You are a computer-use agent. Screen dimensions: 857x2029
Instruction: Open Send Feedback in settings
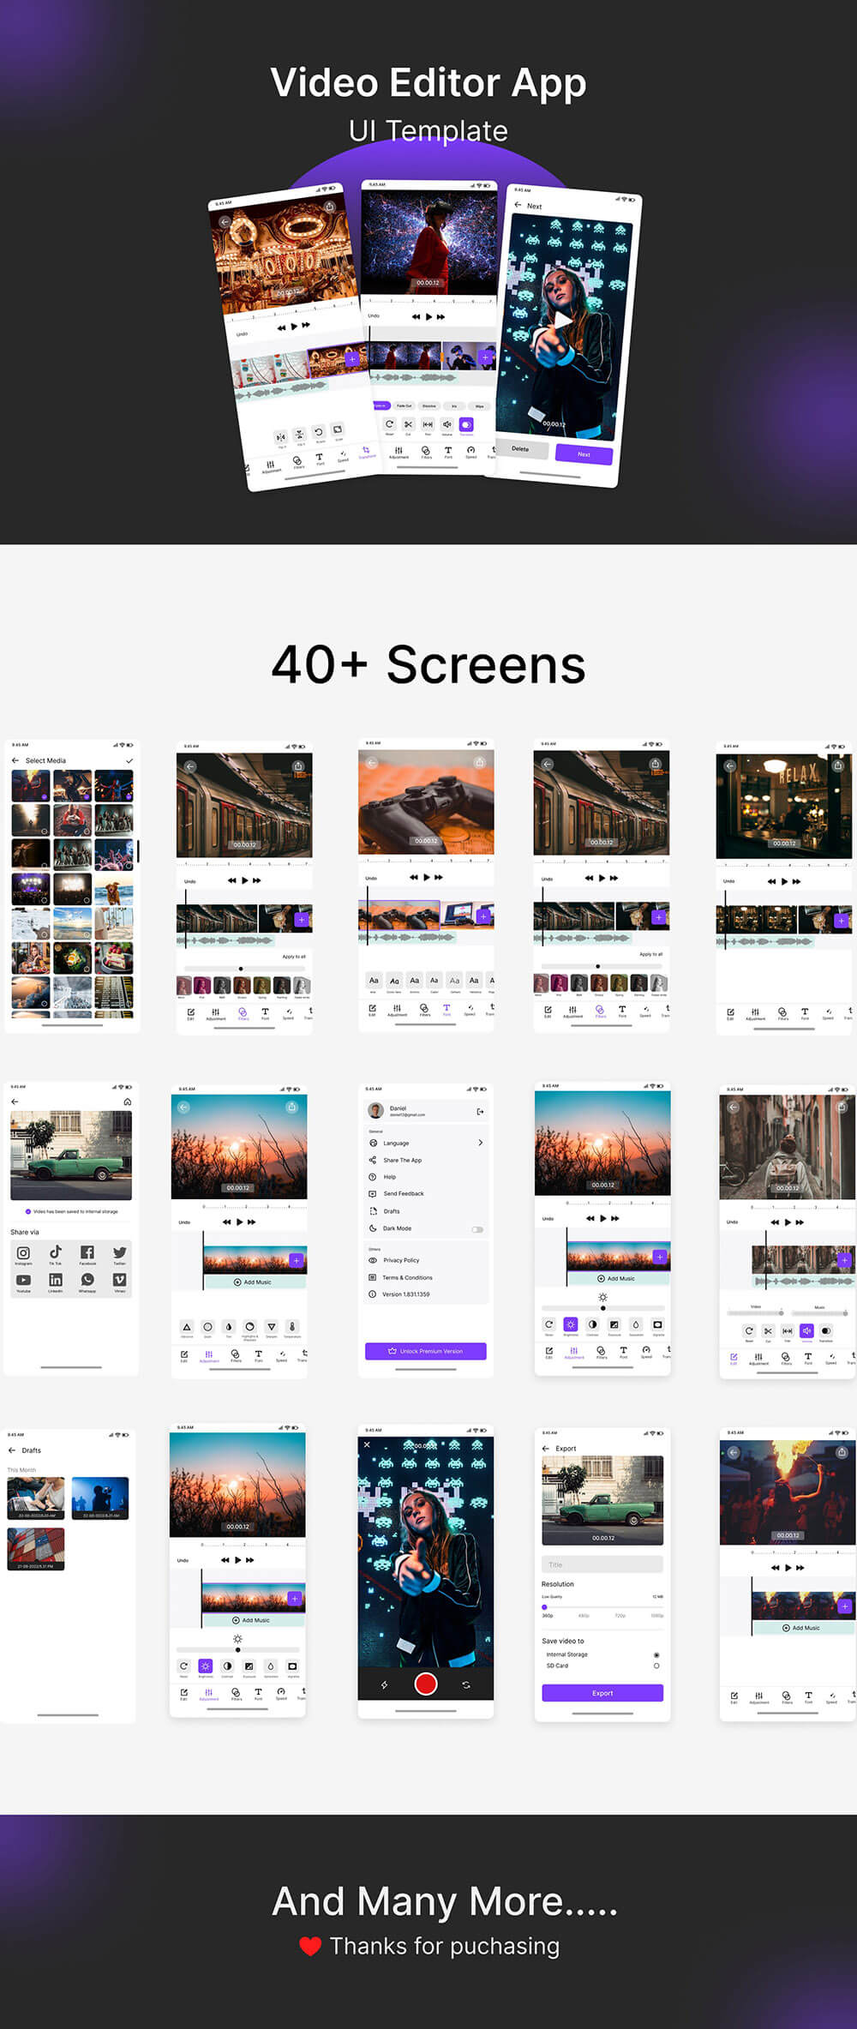404,1193
